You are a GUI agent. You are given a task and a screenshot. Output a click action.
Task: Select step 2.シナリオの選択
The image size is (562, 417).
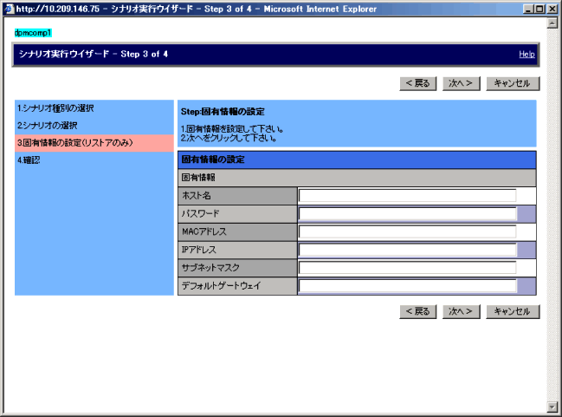(94, 126)
